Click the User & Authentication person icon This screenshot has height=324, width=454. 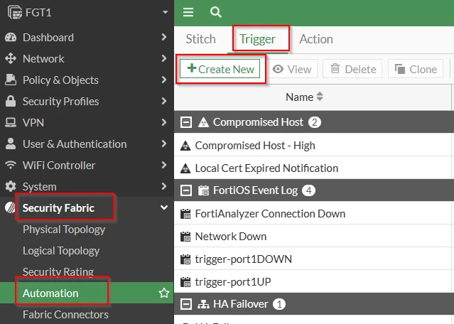pyautogui.click(x=11, y=144)
